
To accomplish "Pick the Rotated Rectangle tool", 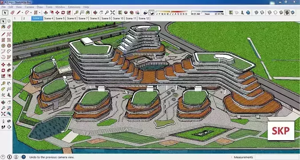I will tap(9, 40).
